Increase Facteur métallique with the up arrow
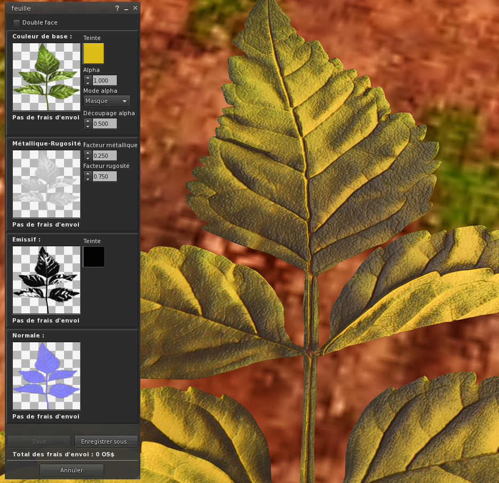Image resolution: width=499 pixels, height=483 pixels. pyautogui.click(x=88, y=153)
